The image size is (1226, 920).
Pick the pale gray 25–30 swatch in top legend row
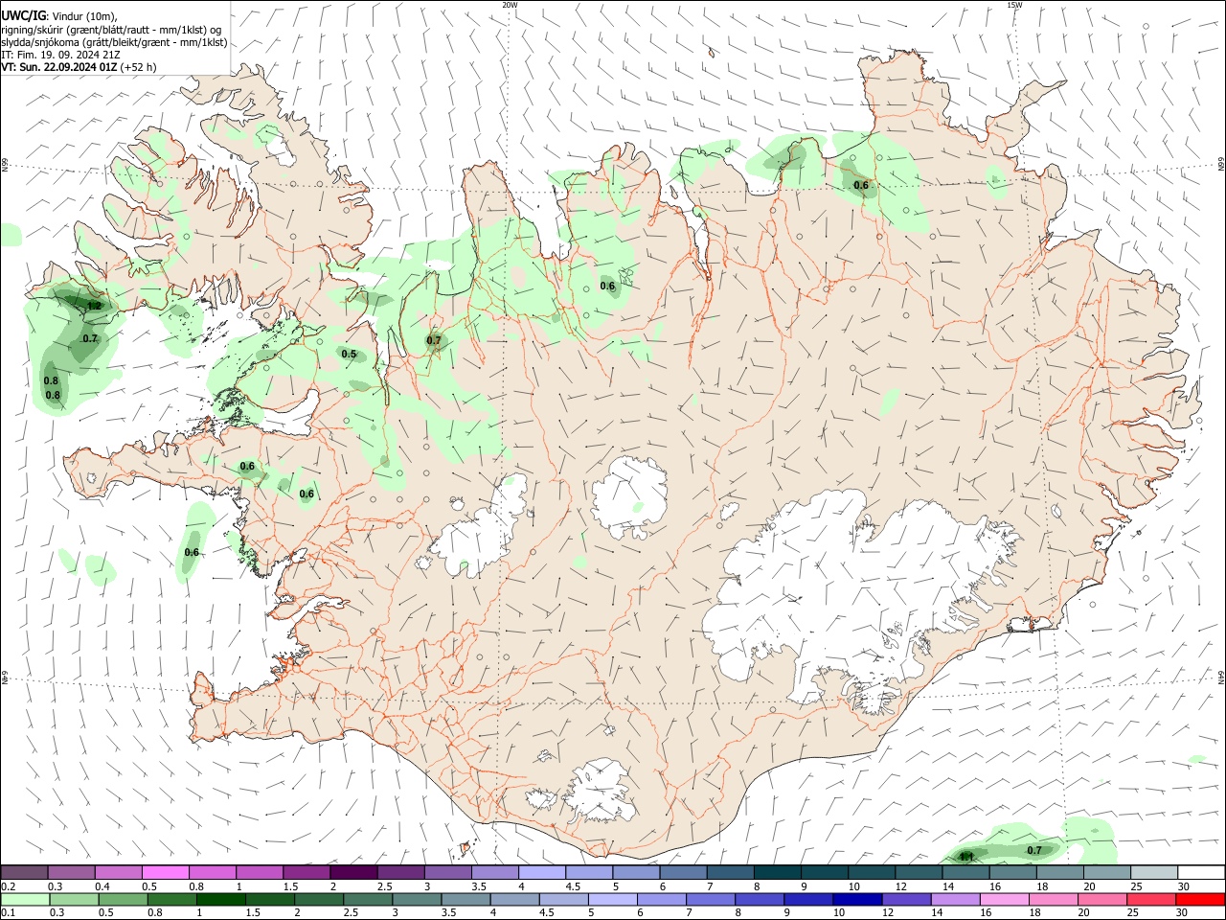click(x=1153, y=872)
